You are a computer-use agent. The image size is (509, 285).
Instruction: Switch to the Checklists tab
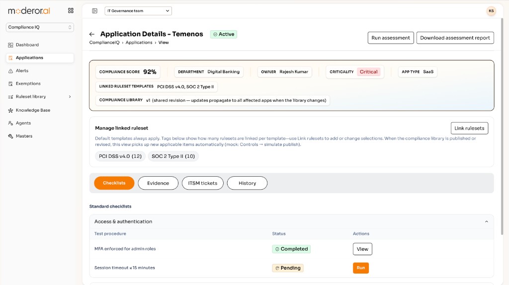(114, 183)
